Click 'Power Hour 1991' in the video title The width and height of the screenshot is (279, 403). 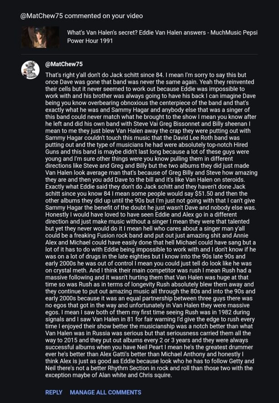90,41
